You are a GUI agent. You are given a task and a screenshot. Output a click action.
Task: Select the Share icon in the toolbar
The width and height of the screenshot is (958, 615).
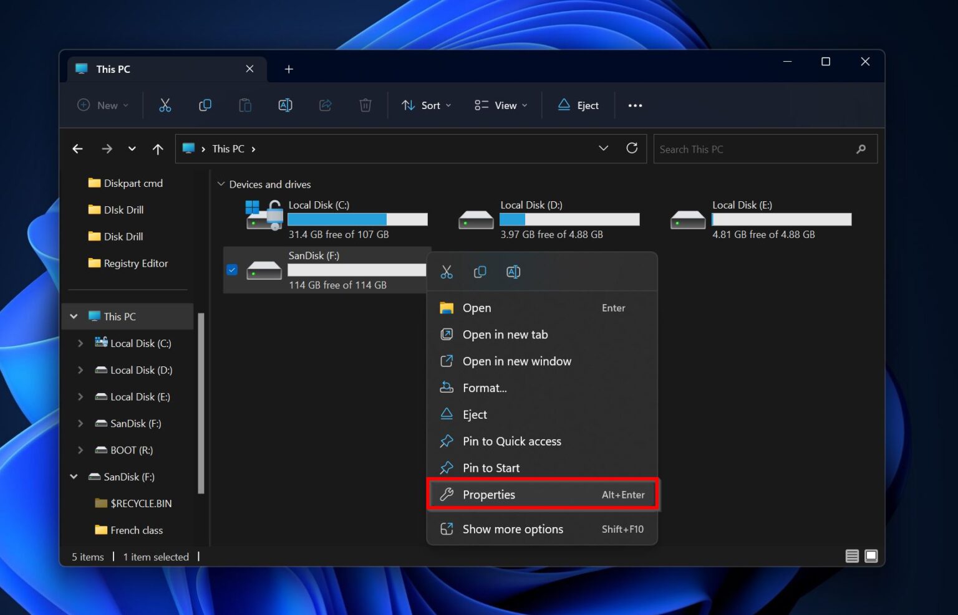click(x=325, y=105)
